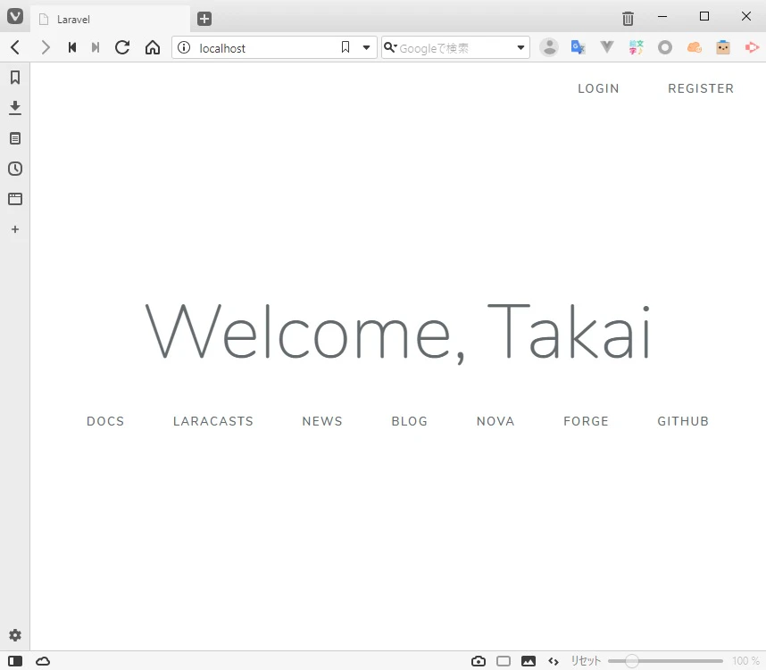
Task: Open the NEWS link
Action: [322, 421]
